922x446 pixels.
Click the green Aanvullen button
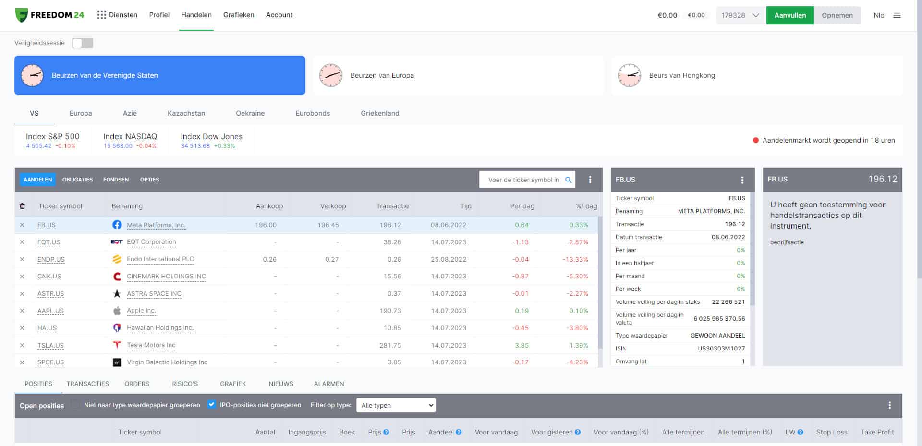[x=789, y=15]
